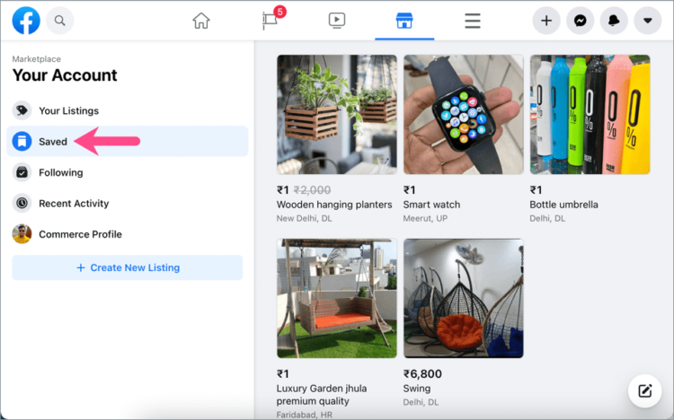Open Pages flag icon with notifications

tap(270, 20)
